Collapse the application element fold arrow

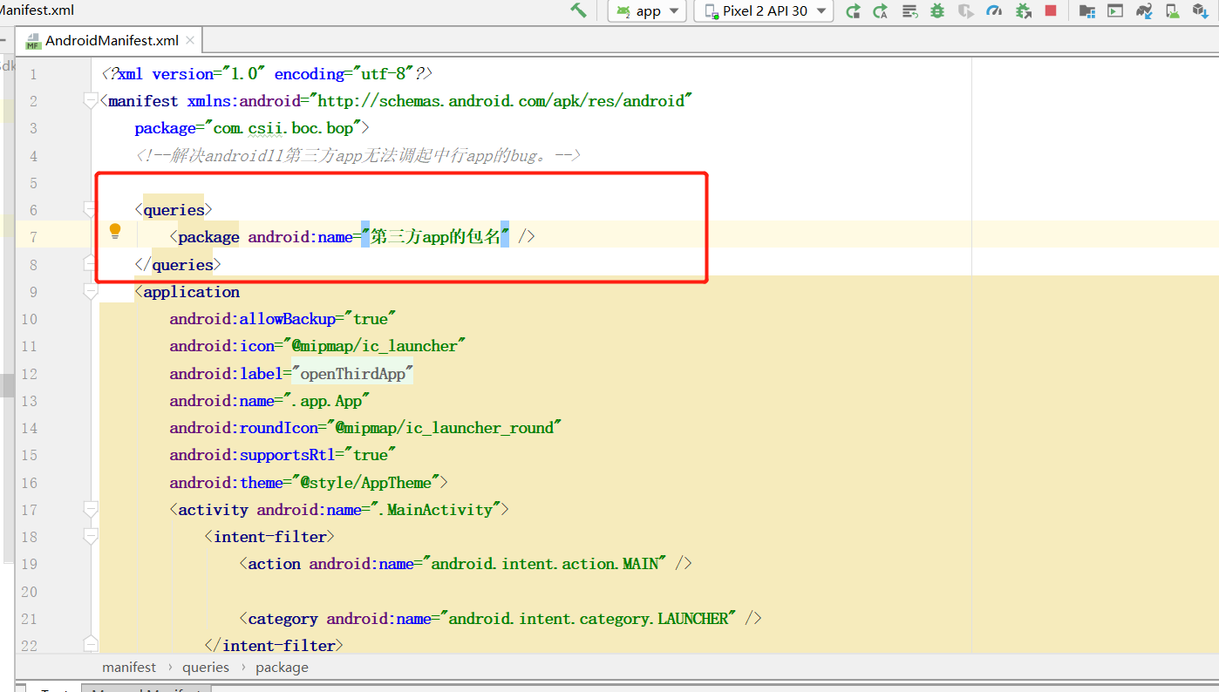click(x=90, y=292)
